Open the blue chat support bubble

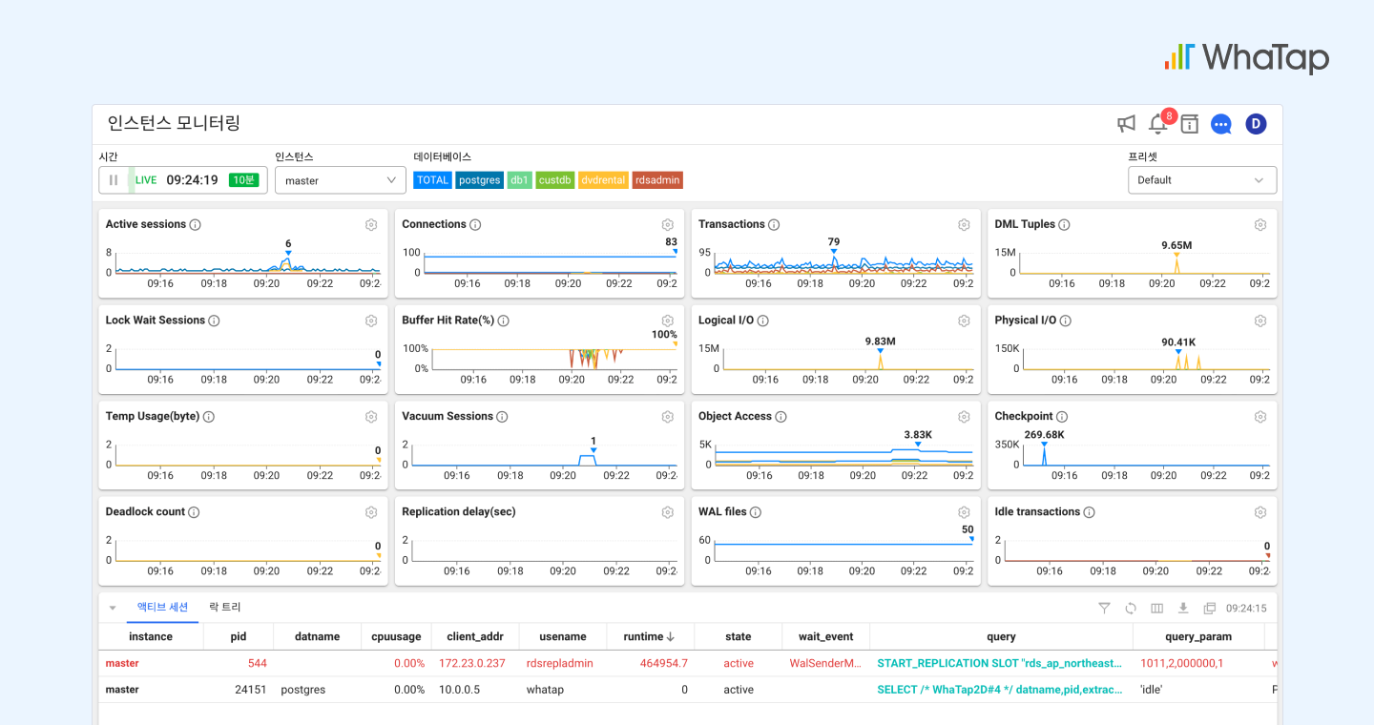point(1221,124)
